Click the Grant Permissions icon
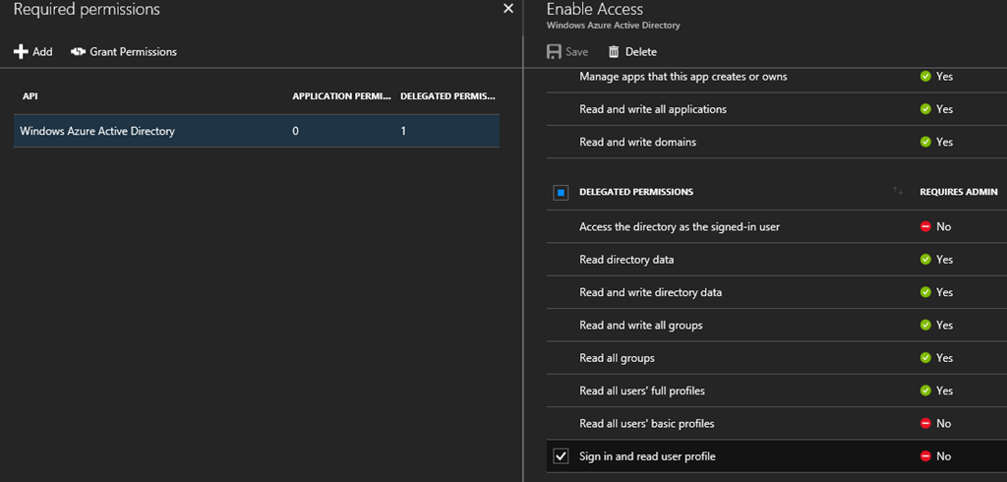Viewport: 1007px width, 482px height. 79,51
